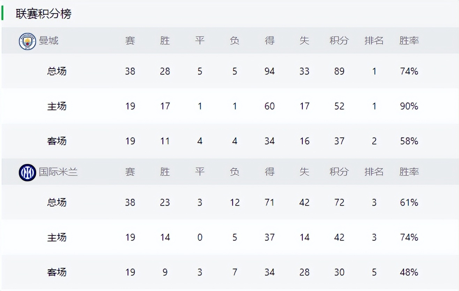Select 国际米兰's 主场 row label
459x291 pixels.
(57, 237)
